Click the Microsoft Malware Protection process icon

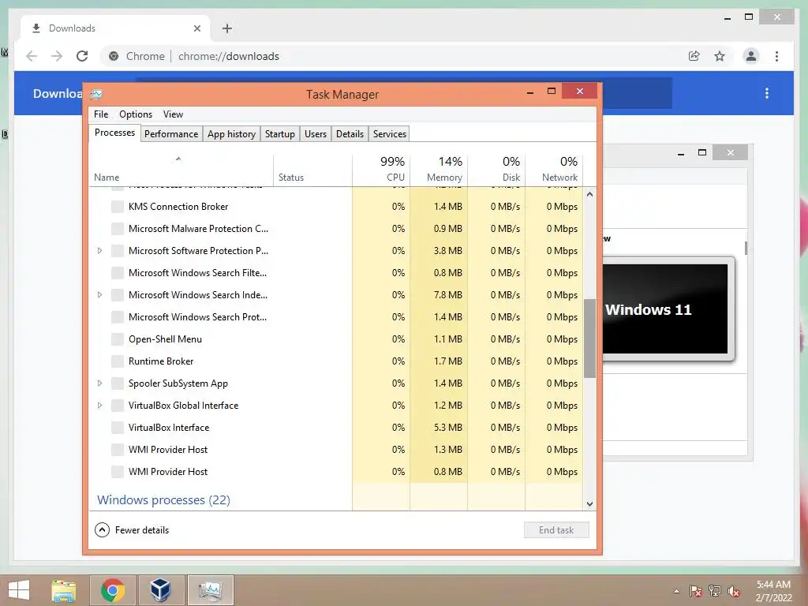coord(118,229)
